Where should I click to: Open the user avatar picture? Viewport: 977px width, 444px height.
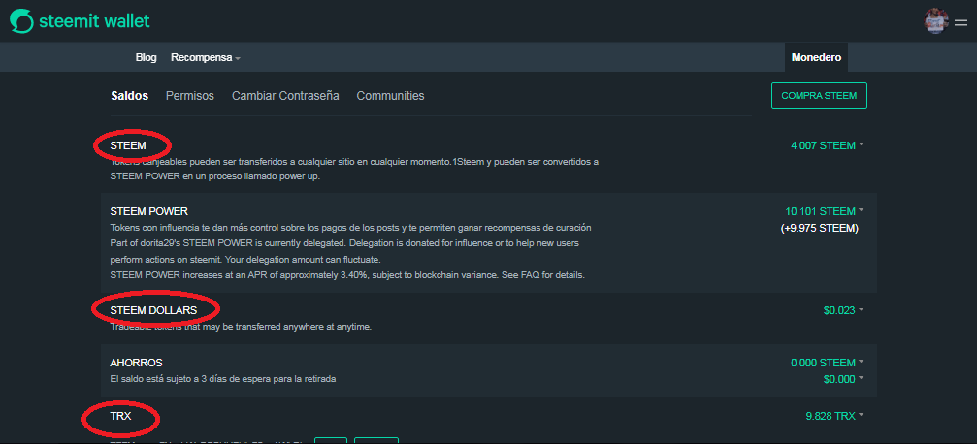(936, 21)
